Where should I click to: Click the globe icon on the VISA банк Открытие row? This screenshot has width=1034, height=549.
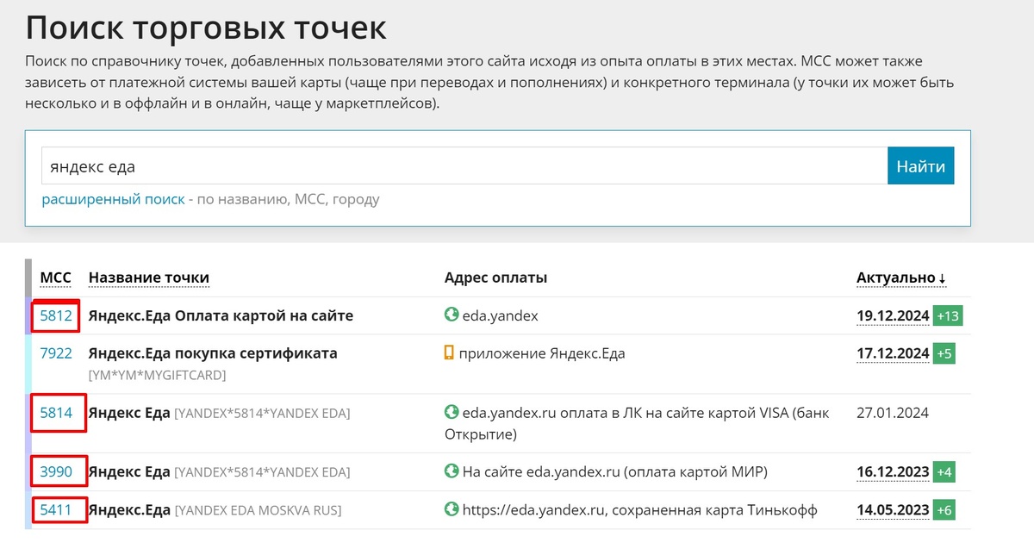pyautogui.click(x=449, y=413)
